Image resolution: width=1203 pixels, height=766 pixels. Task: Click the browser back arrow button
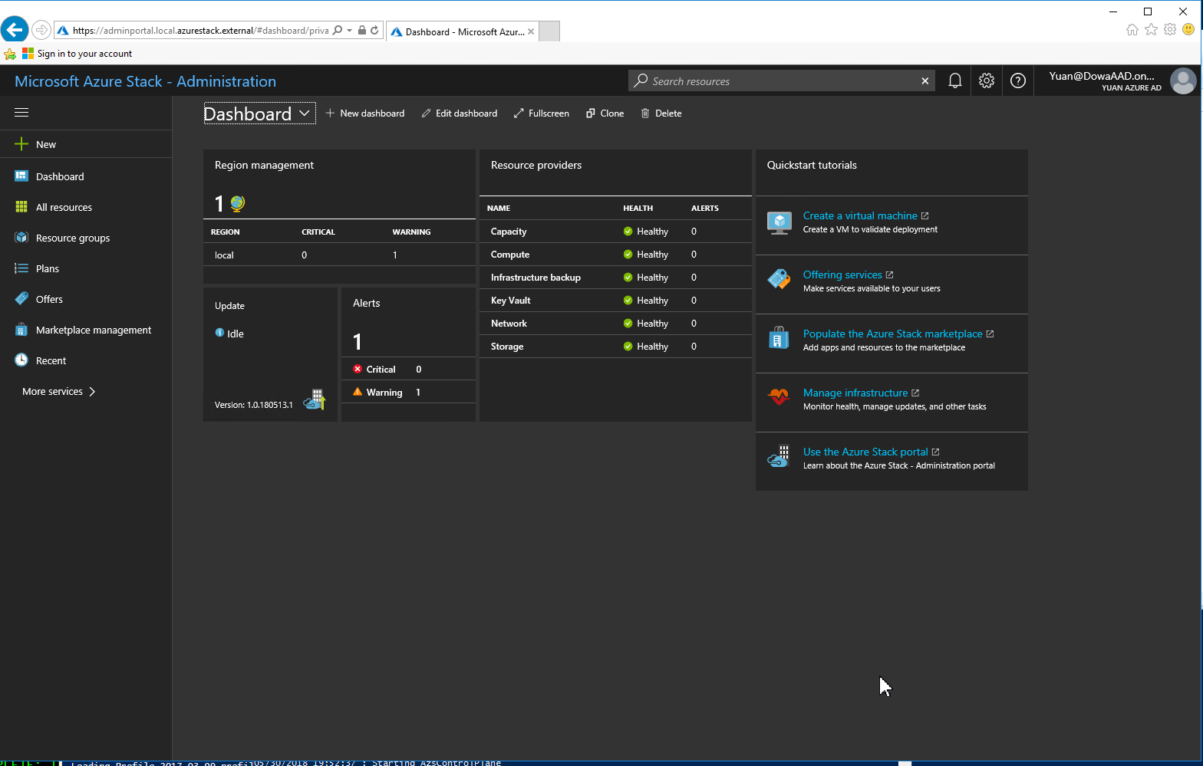(x=15, y=30)
